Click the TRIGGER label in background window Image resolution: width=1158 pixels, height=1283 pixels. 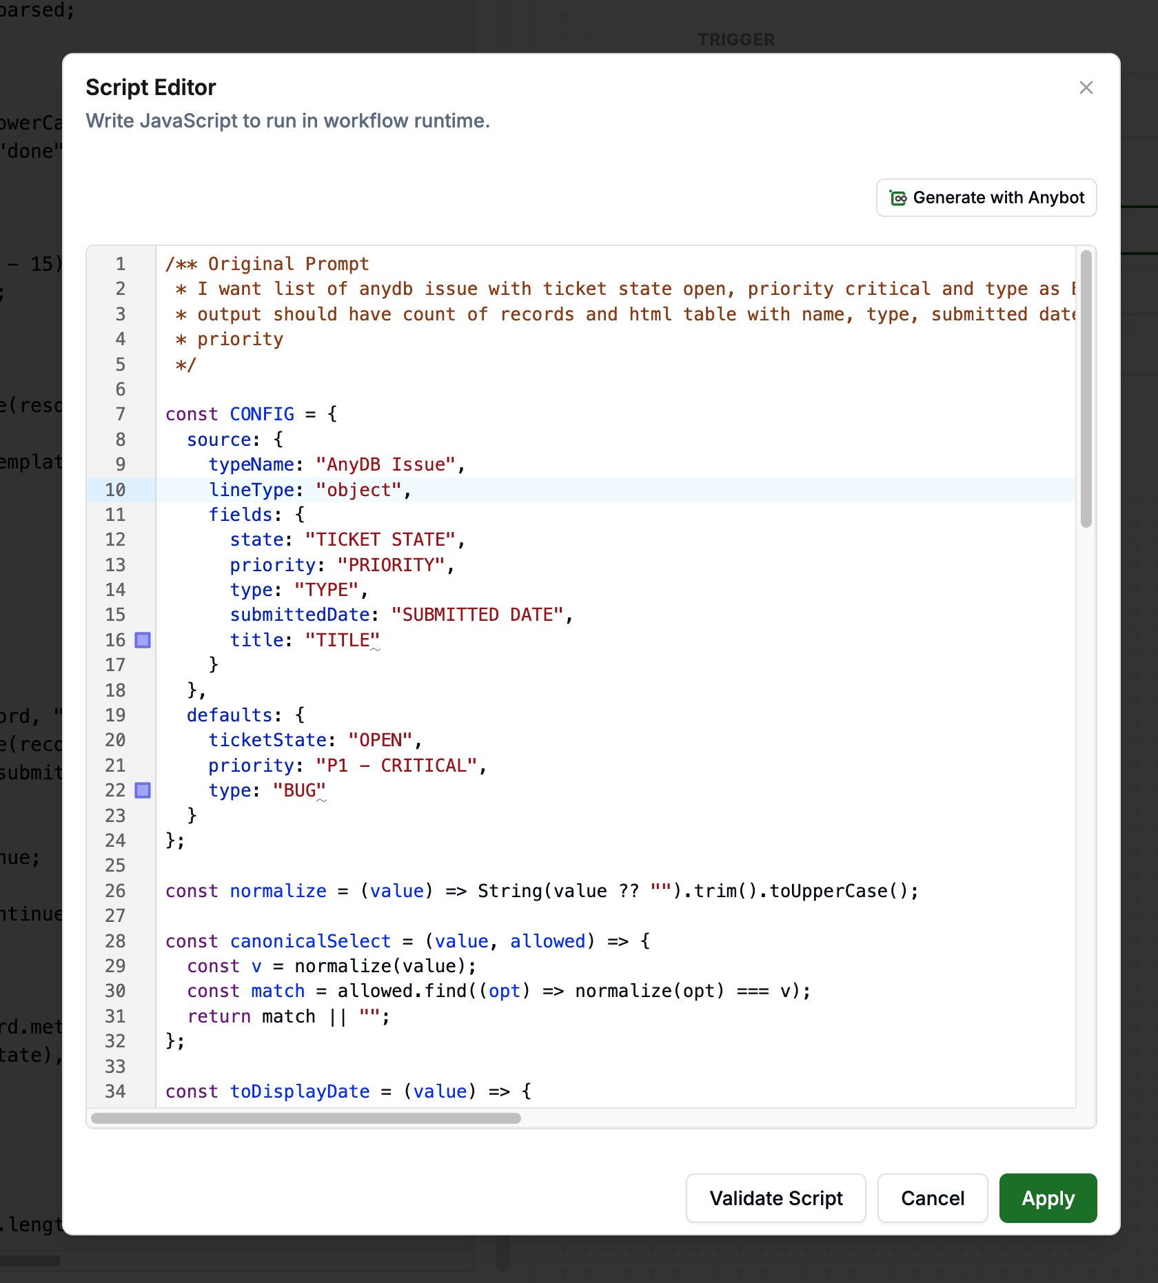coord(736,40)
